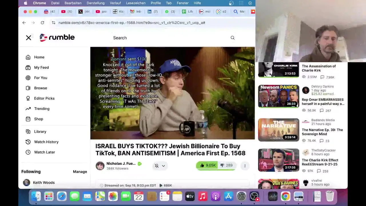The image size is (366, 206).
Task: Open the Verlauf menu
Action: click(x=115, y=3)
